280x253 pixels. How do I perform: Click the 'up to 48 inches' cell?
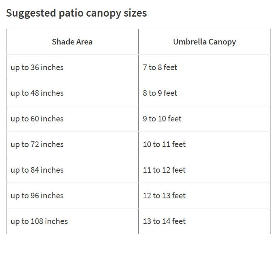pyautogui.click(x=37, y=93)
